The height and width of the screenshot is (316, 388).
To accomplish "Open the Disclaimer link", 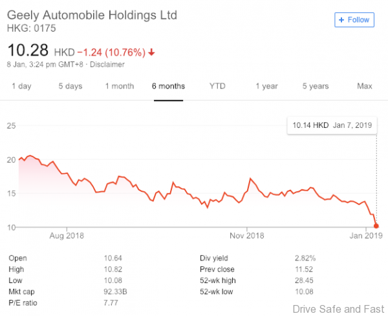I will [x=107, y=64].
